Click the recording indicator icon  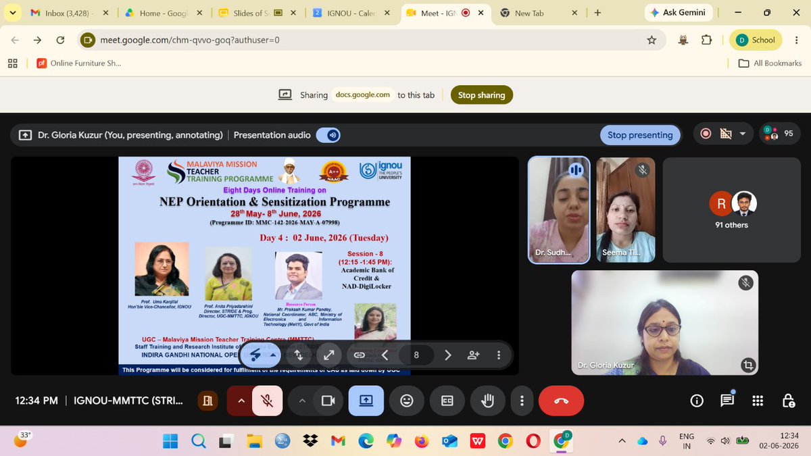[706, 134]
